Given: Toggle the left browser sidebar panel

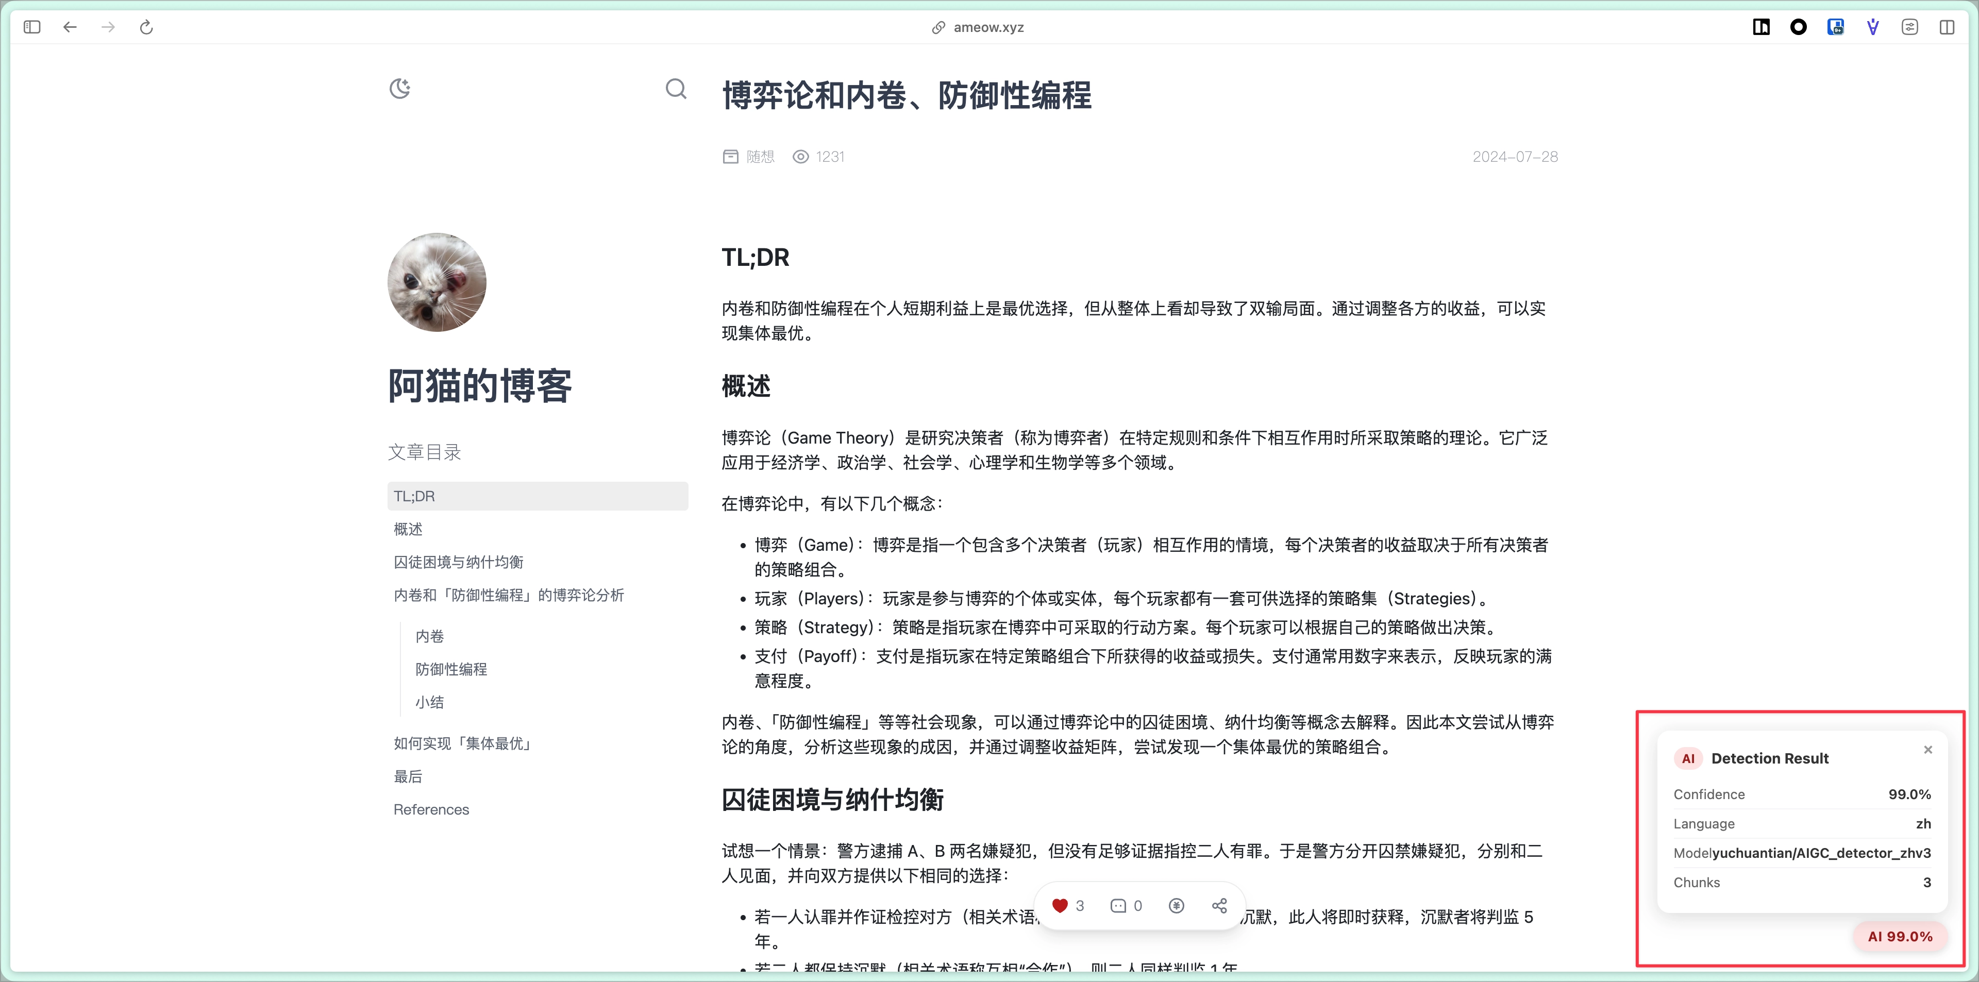Looking at the screenshot, I should [x=32, y=28].
